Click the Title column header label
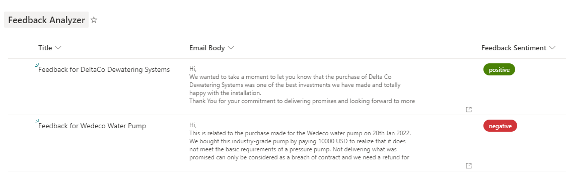The width and height of the screenshot is (566, 188). (x=45, y=48)
